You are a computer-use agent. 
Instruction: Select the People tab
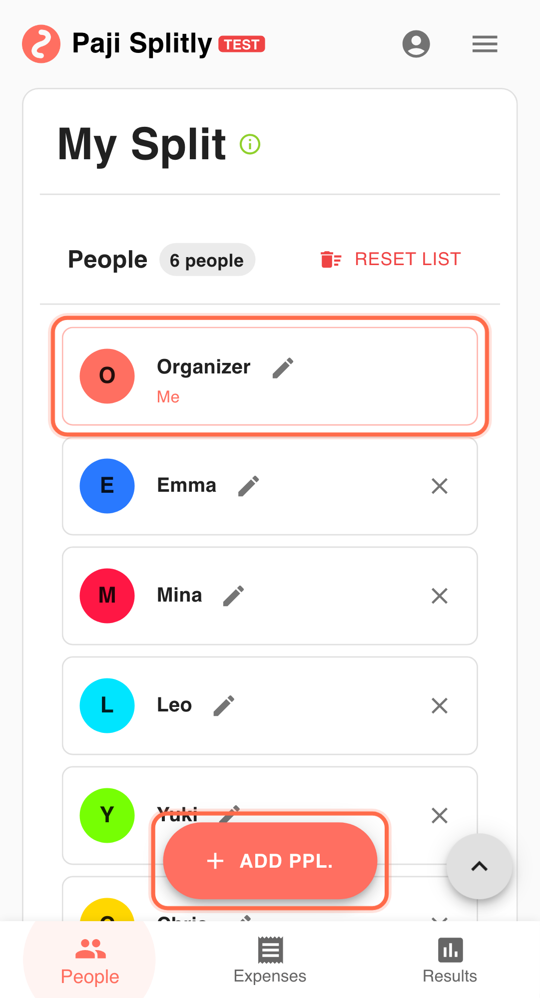pos(89,959)
